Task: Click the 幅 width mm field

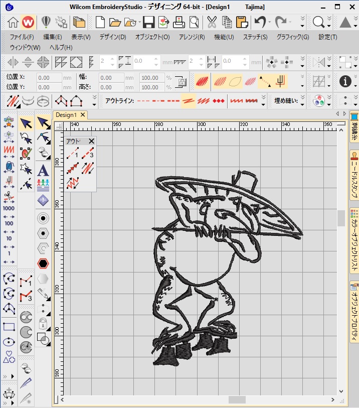Action: [x=111, y=78]
